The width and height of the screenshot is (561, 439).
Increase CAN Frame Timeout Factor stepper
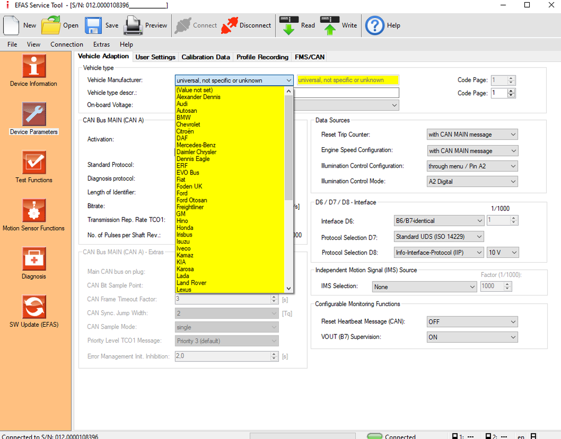click(x=274, y=297)
